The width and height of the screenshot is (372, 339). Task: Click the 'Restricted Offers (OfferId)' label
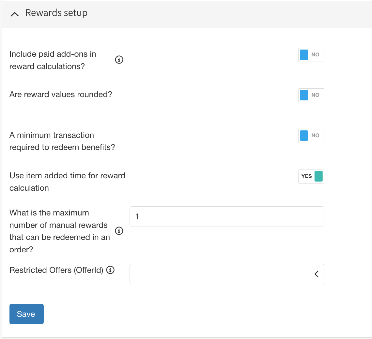pos(56,270)
